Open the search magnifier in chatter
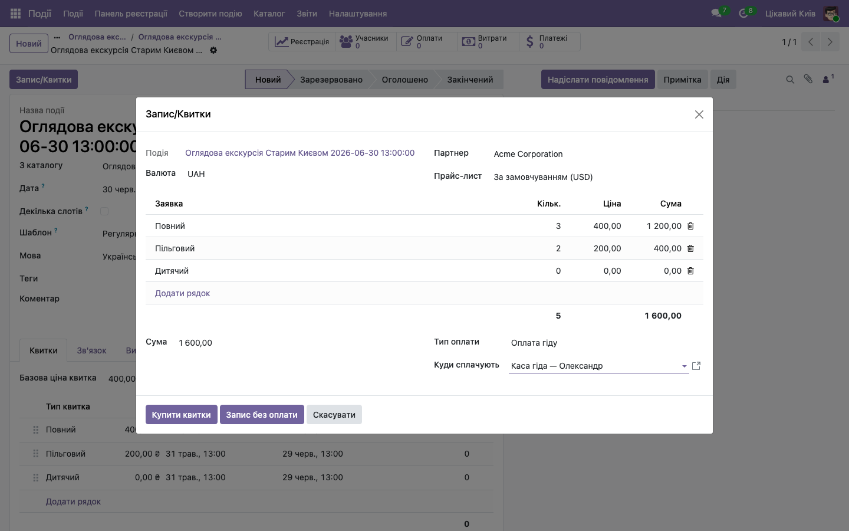The height and width of the screenshot is (531, 849). pos(790,80)
